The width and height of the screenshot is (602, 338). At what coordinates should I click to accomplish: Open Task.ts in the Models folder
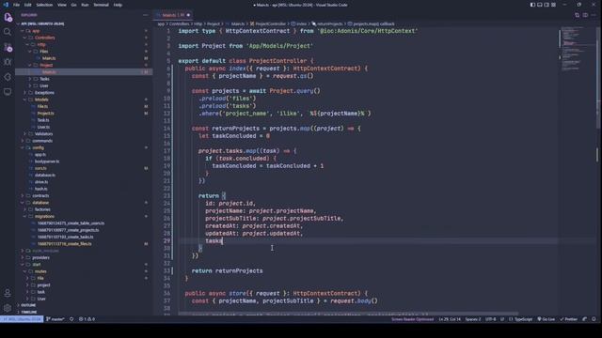pyautogui.click(x=43, y=120)
